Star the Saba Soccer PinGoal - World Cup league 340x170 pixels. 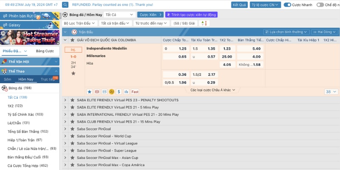point(72,136)
